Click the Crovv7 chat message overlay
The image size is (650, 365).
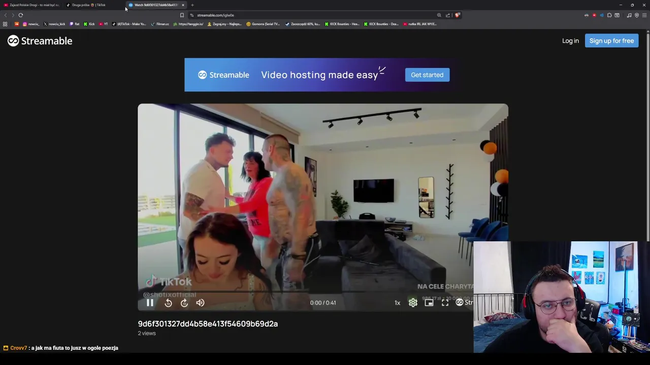[61, 348]
